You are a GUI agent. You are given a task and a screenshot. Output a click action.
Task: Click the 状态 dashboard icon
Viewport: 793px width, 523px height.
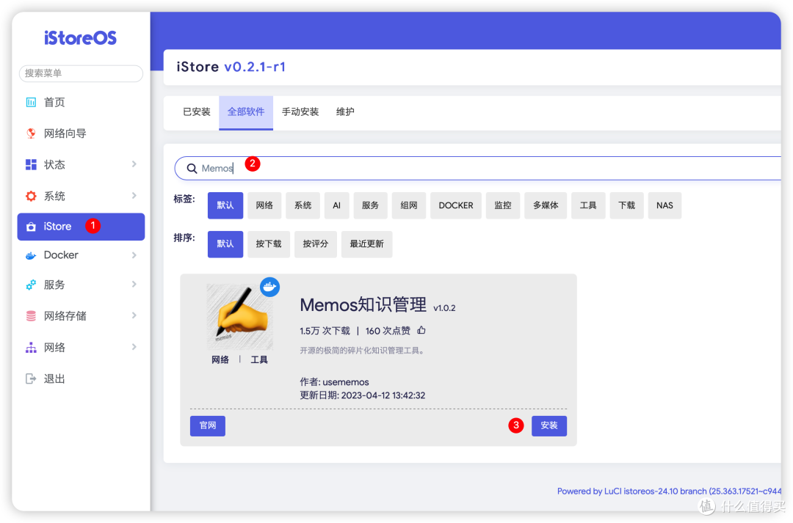tap(31, 165)
